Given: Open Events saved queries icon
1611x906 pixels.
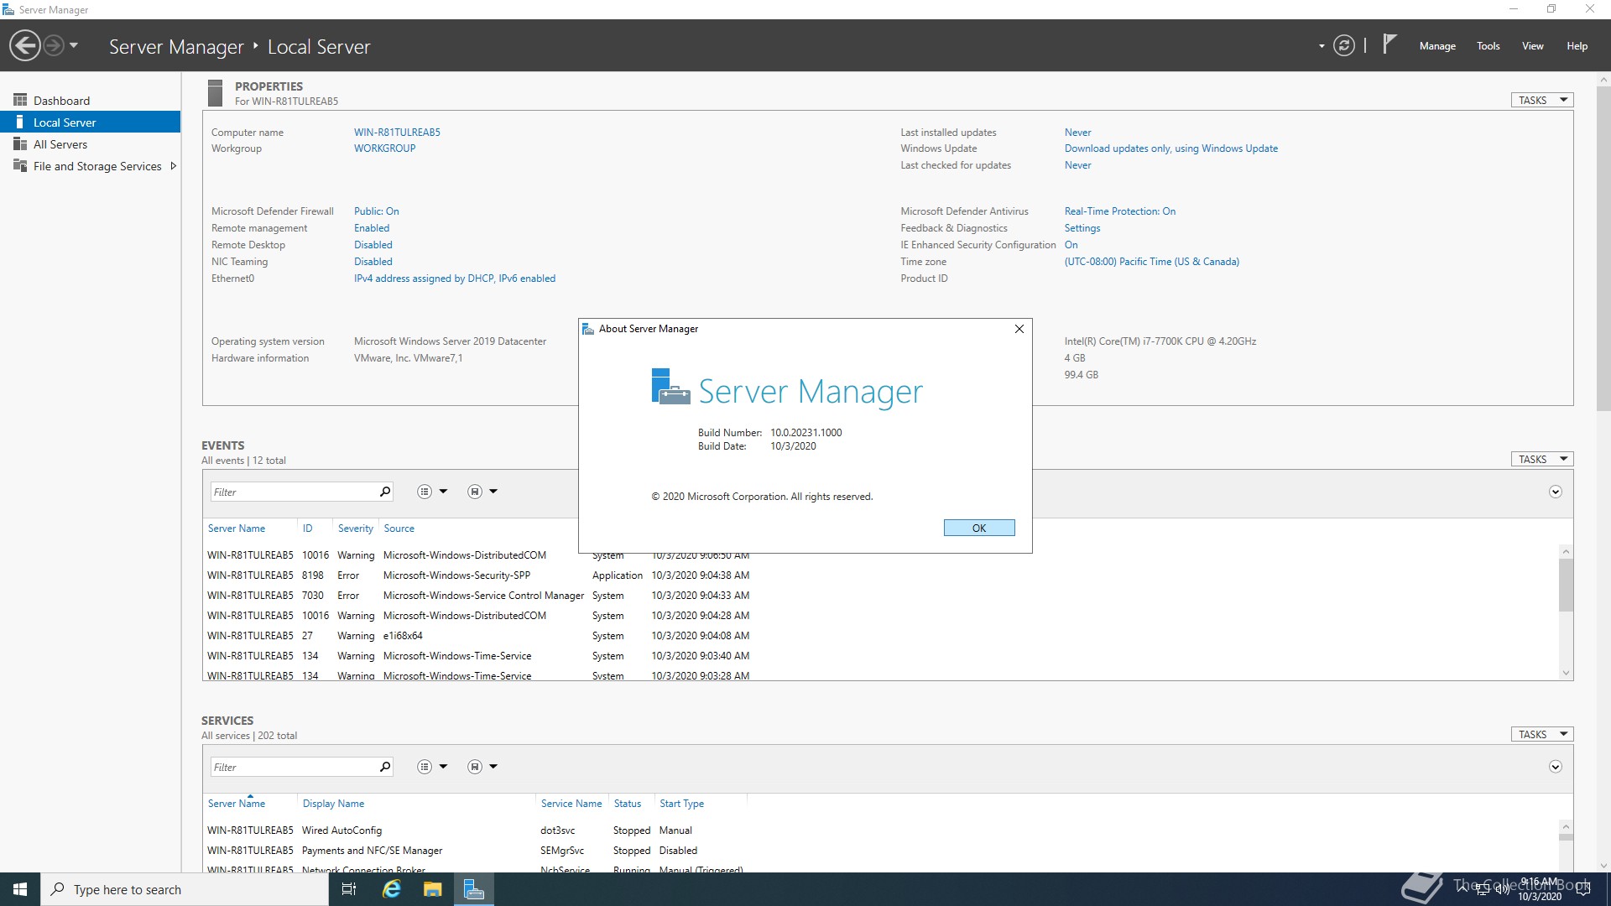Looking at the screenshot, I should tap(475, 492).
